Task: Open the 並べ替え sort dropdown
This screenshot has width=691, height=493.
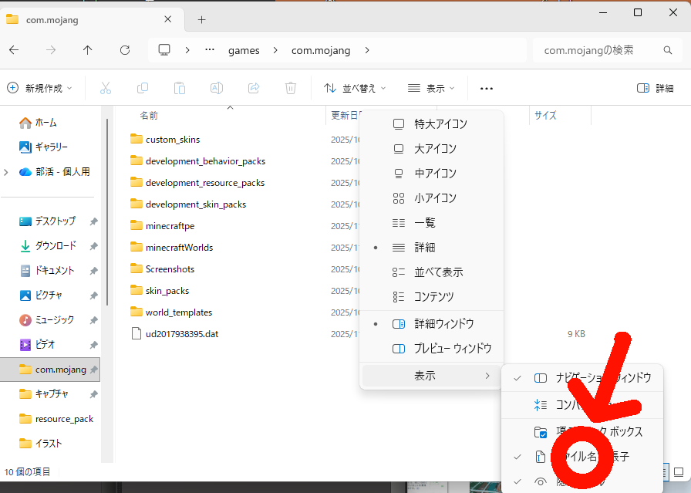Action: [355, 89]
